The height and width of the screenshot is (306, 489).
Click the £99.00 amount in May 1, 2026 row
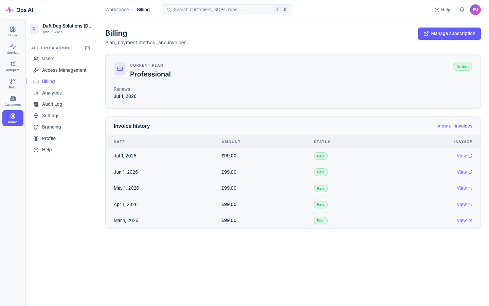coord(229,188)
